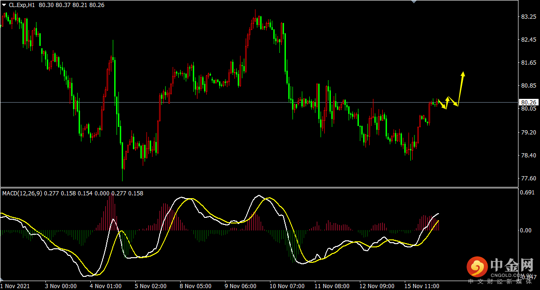Click the 4 Nov 01:00 time label
This screenshot has height=290, width=540.
pos(106,286)
